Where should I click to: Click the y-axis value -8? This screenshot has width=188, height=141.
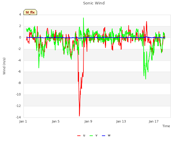coord(19,83)
